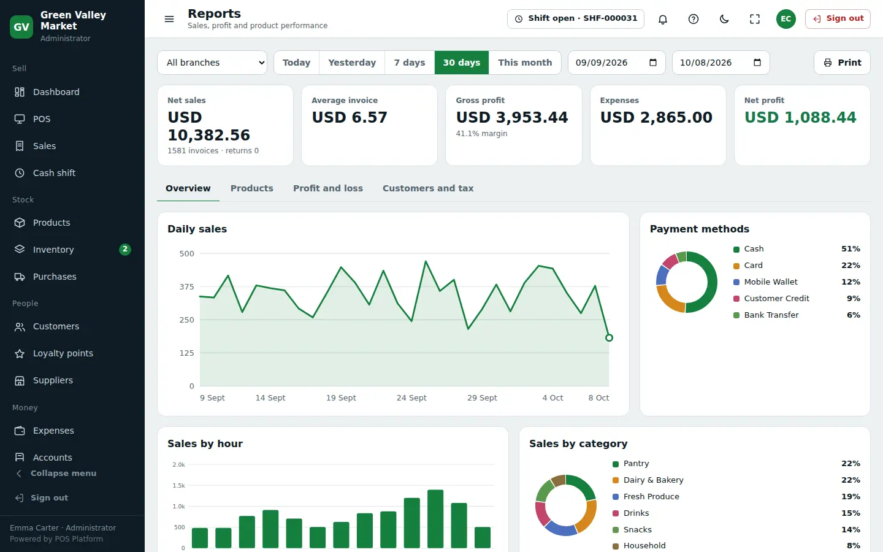Open the All branches dropdown
The width and height of the screenshot is (883, 552).
coord(212,63)
